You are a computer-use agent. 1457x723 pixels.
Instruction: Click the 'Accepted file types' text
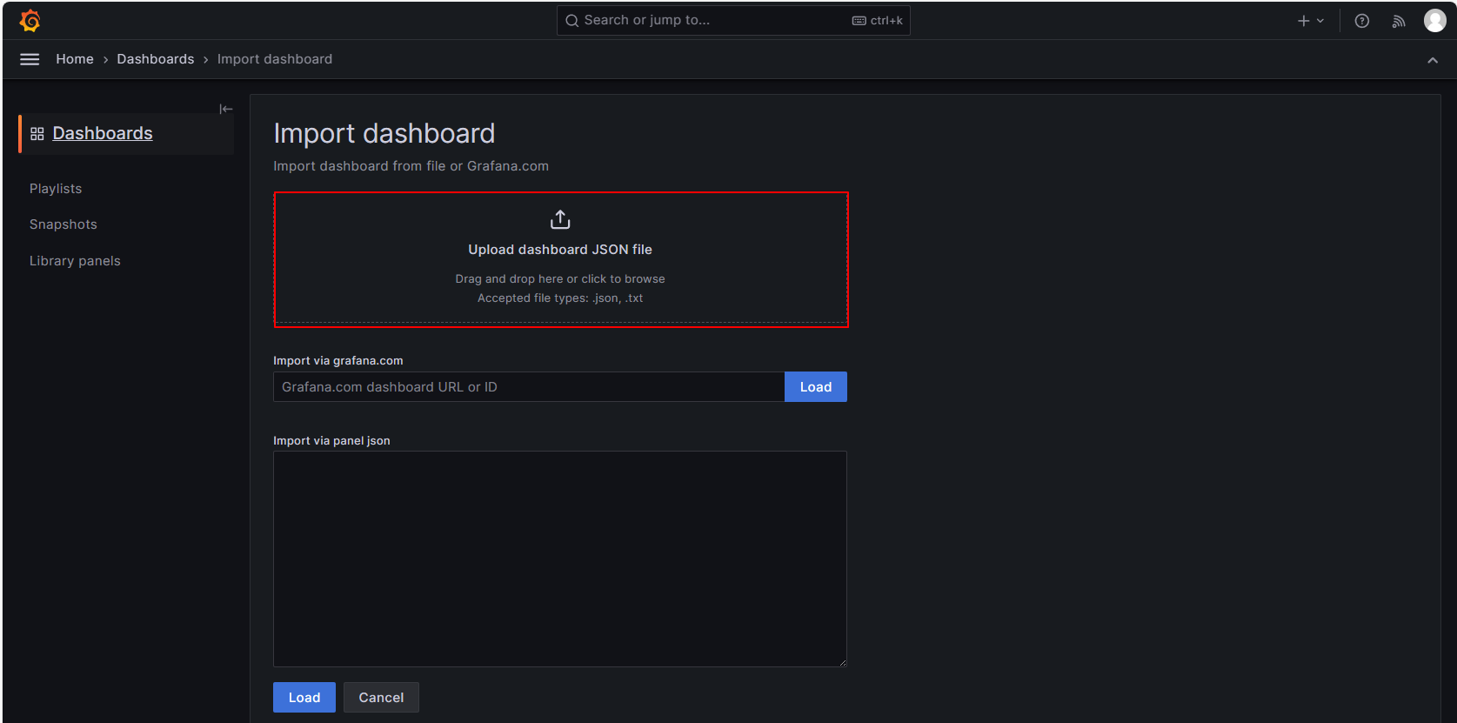(x=560, y=298)
